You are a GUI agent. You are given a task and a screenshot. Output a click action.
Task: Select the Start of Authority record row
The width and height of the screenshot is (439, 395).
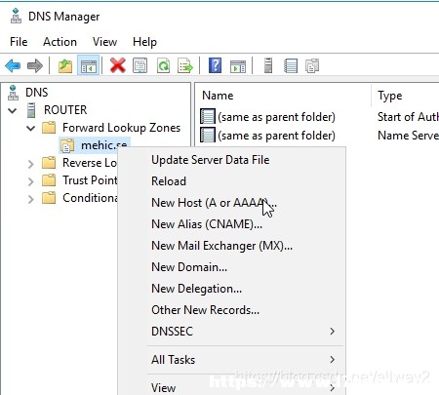[x=319, y=116]
